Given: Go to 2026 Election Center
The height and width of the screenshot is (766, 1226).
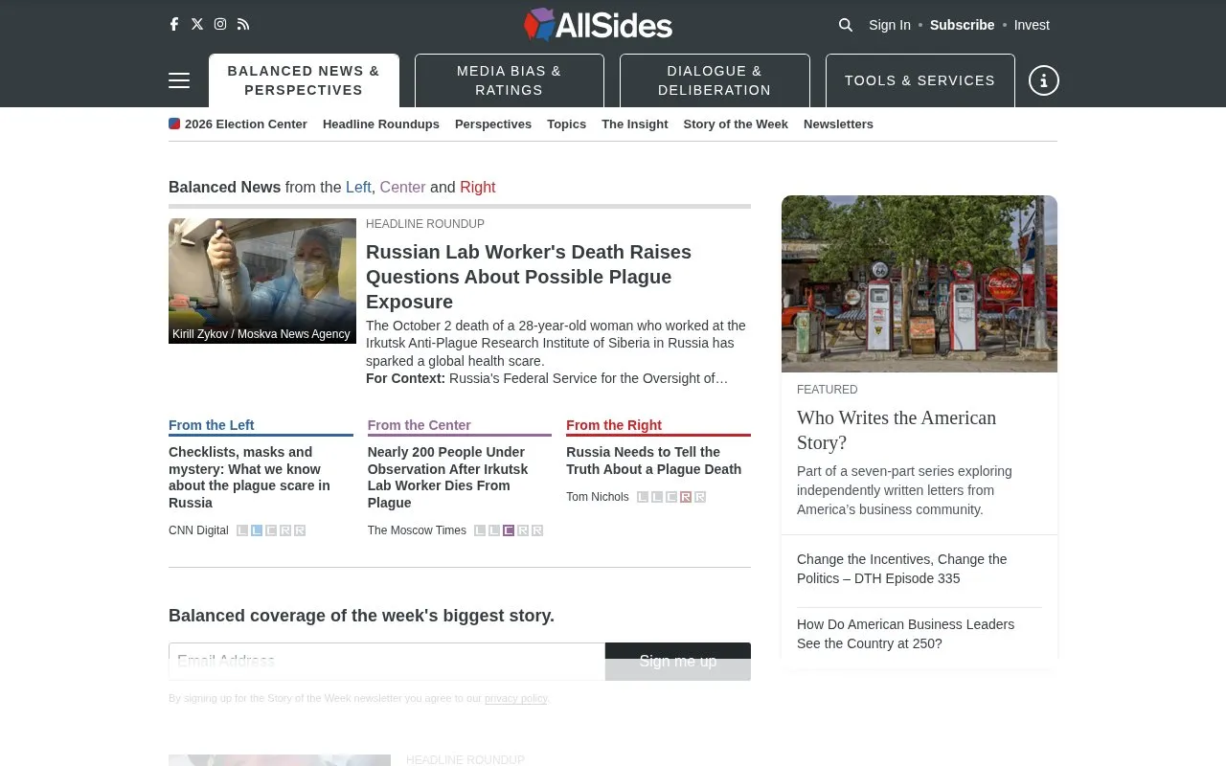Looking at the screenshot, I should [x=238, y=124].
